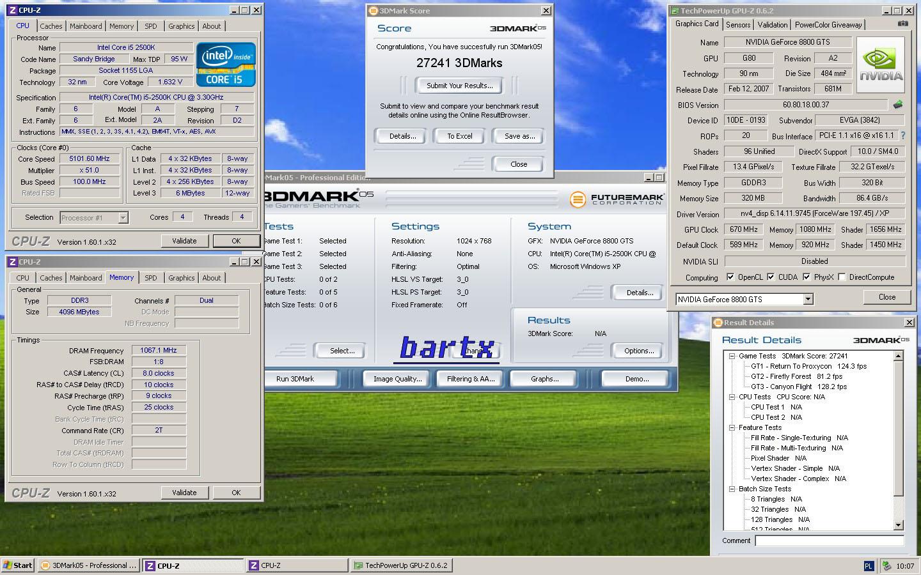Image resolution: width=921 pixels, height=575 pixels.
Task: Click the GPU-Z screenshot camera icon
Action: pos(902,24)
